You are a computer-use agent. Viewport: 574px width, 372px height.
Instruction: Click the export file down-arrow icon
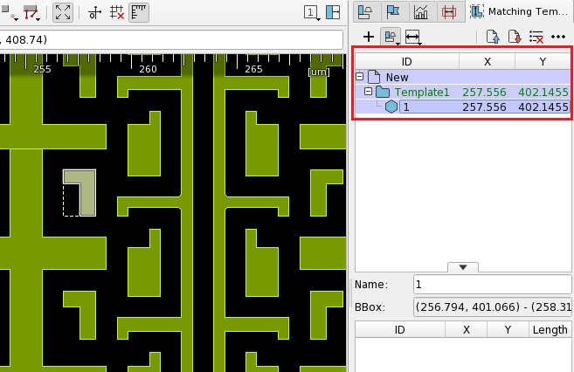click(x=515, y=37)
